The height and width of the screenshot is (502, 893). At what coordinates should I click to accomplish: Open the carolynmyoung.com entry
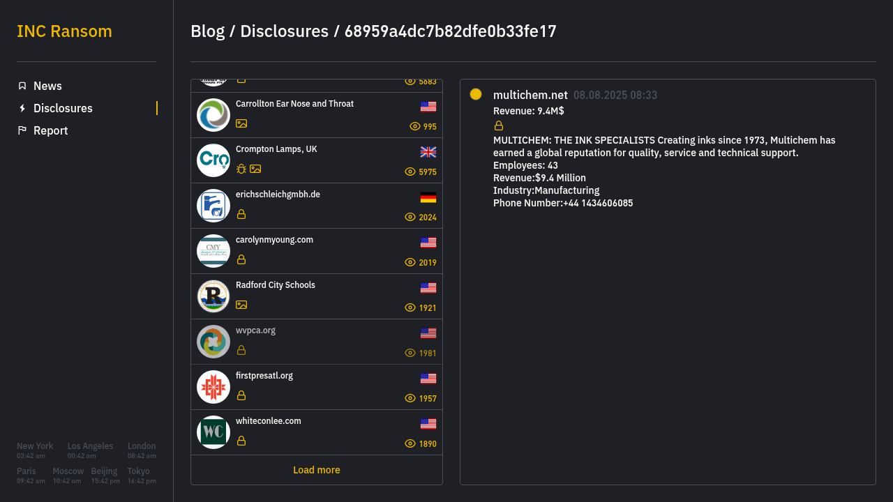point(317,251)
